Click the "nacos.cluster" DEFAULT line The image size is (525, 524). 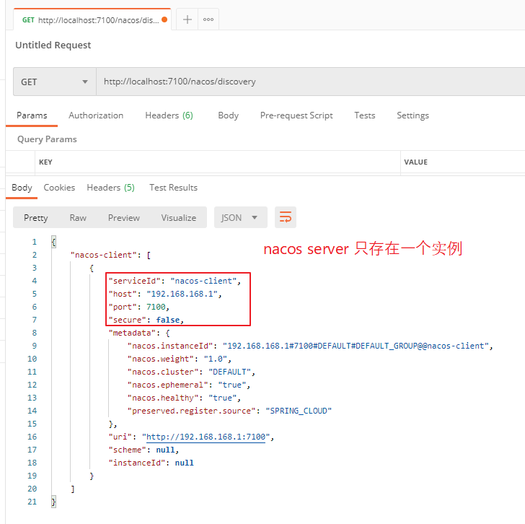coord(191,372)
